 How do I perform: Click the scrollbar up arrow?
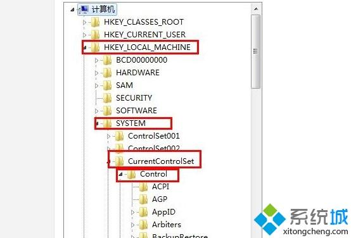point(256,9)
